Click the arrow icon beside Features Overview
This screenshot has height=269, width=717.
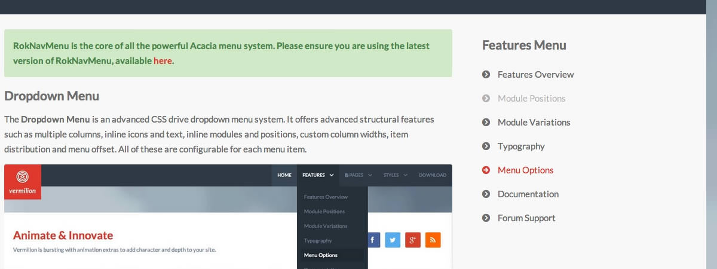coord(486,75)
